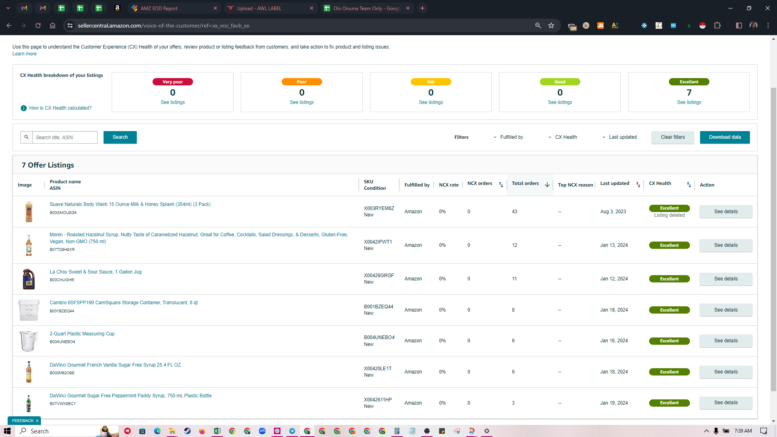
Task: Show hidden system tray icons
Action: click(x=707, y=431)
